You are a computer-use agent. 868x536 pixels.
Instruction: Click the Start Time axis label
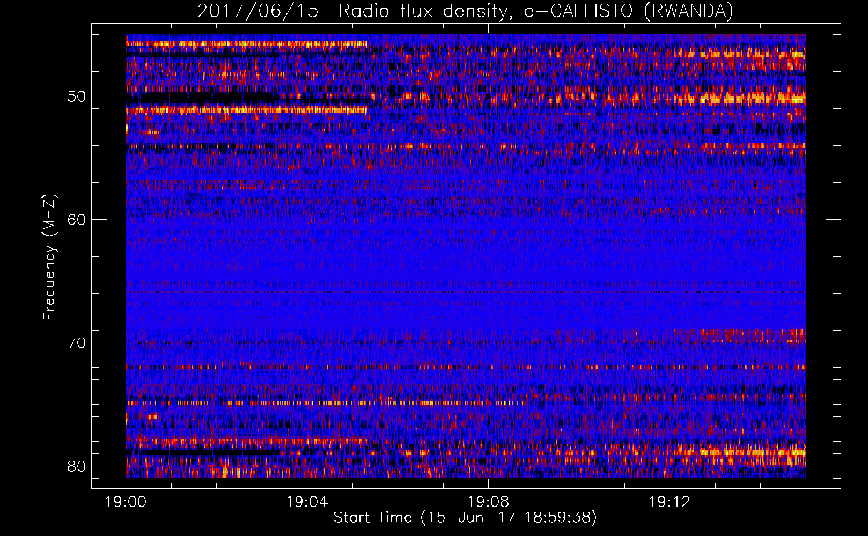coord(465,518)
